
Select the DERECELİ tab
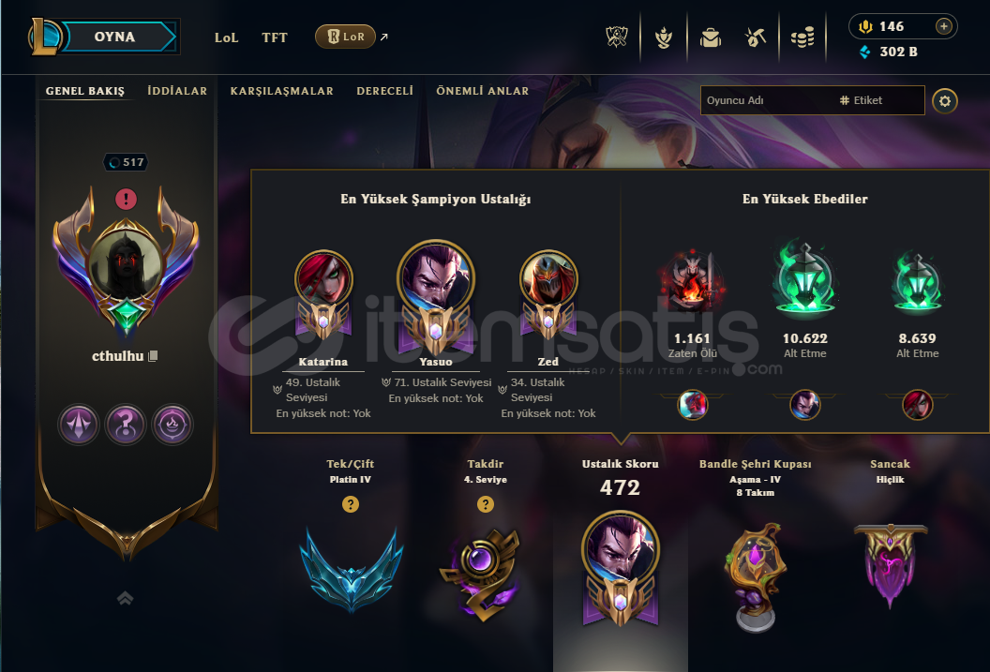click(384, 91)
